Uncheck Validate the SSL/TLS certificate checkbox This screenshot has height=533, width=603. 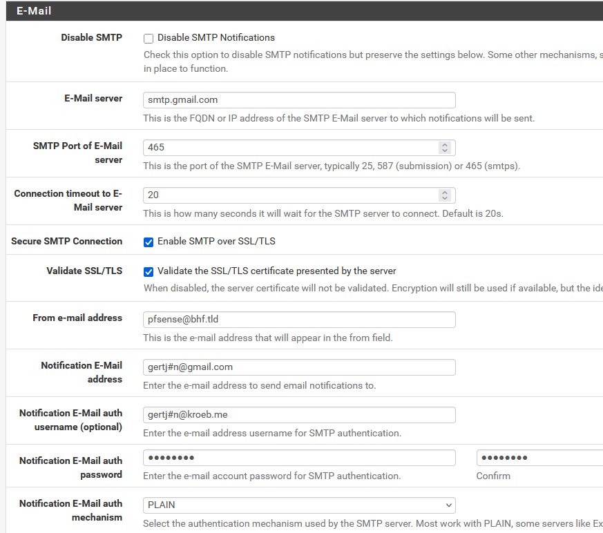pyautogui.click(x=149, y=271)
